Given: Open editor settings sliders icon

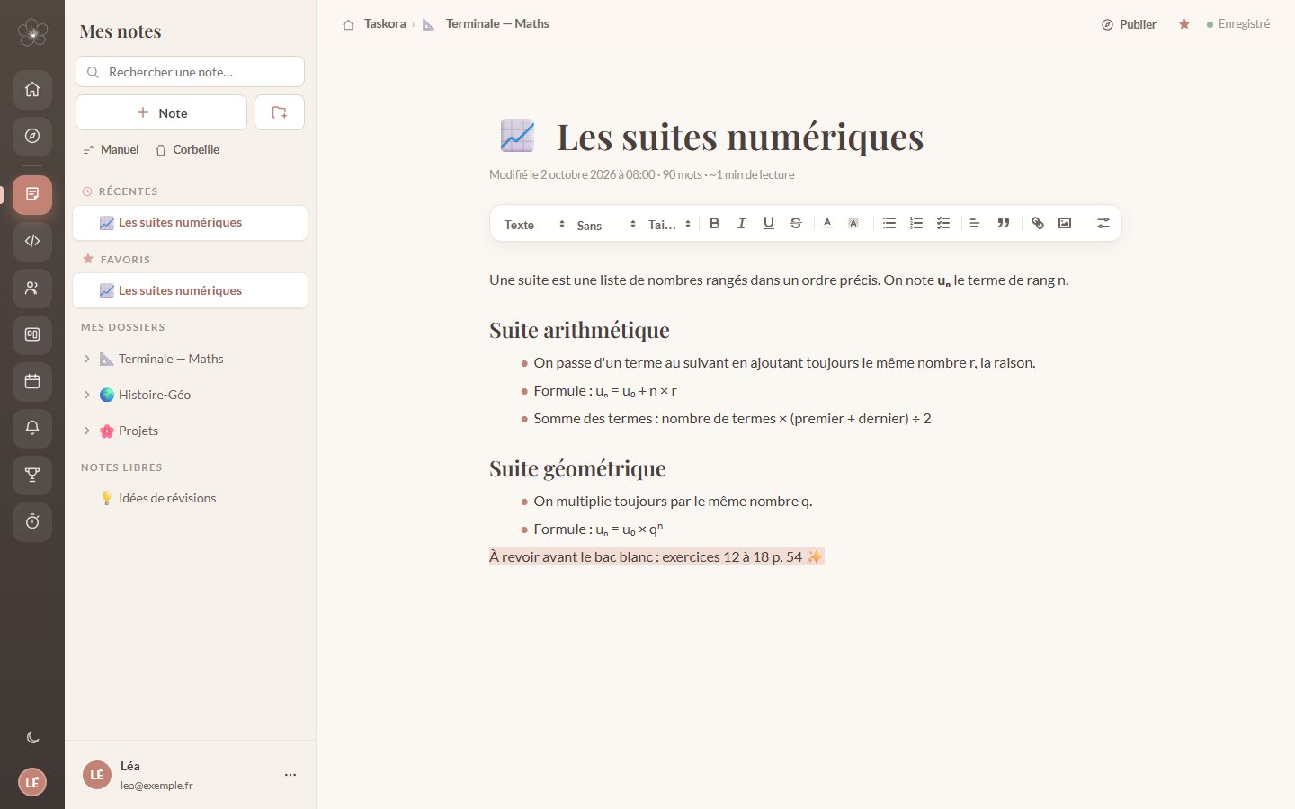Looking at the screenshot, I should click(x=1103, y=223).
